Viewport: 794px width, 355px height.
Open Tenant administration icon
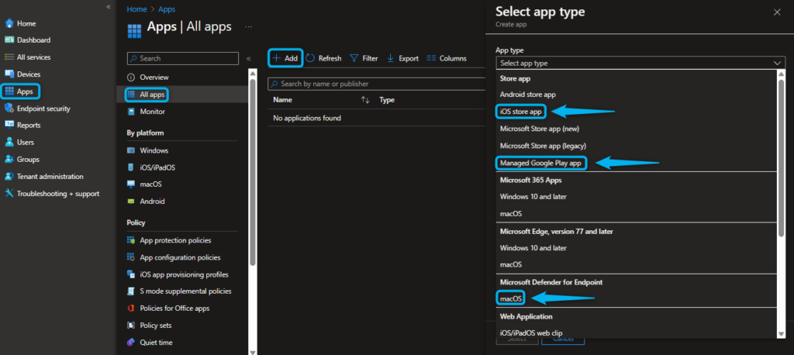coord(9,176)
